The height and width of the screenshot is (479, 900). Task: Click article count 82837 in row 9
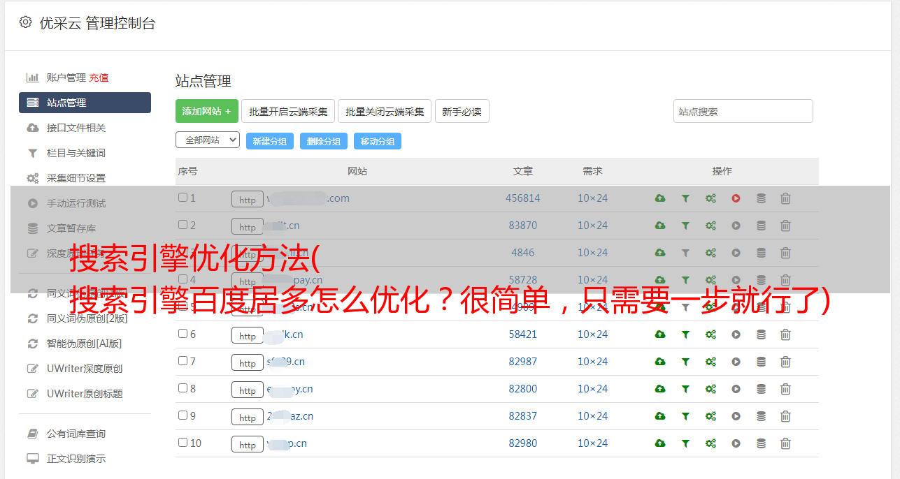click(523, 416)
